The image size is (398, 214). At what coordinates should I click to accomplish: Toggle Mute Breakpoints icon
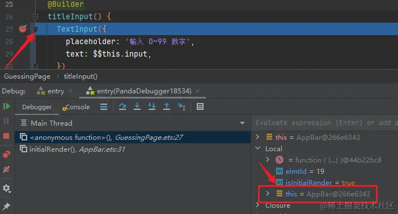pyautogui.click(x=6, y=169)
